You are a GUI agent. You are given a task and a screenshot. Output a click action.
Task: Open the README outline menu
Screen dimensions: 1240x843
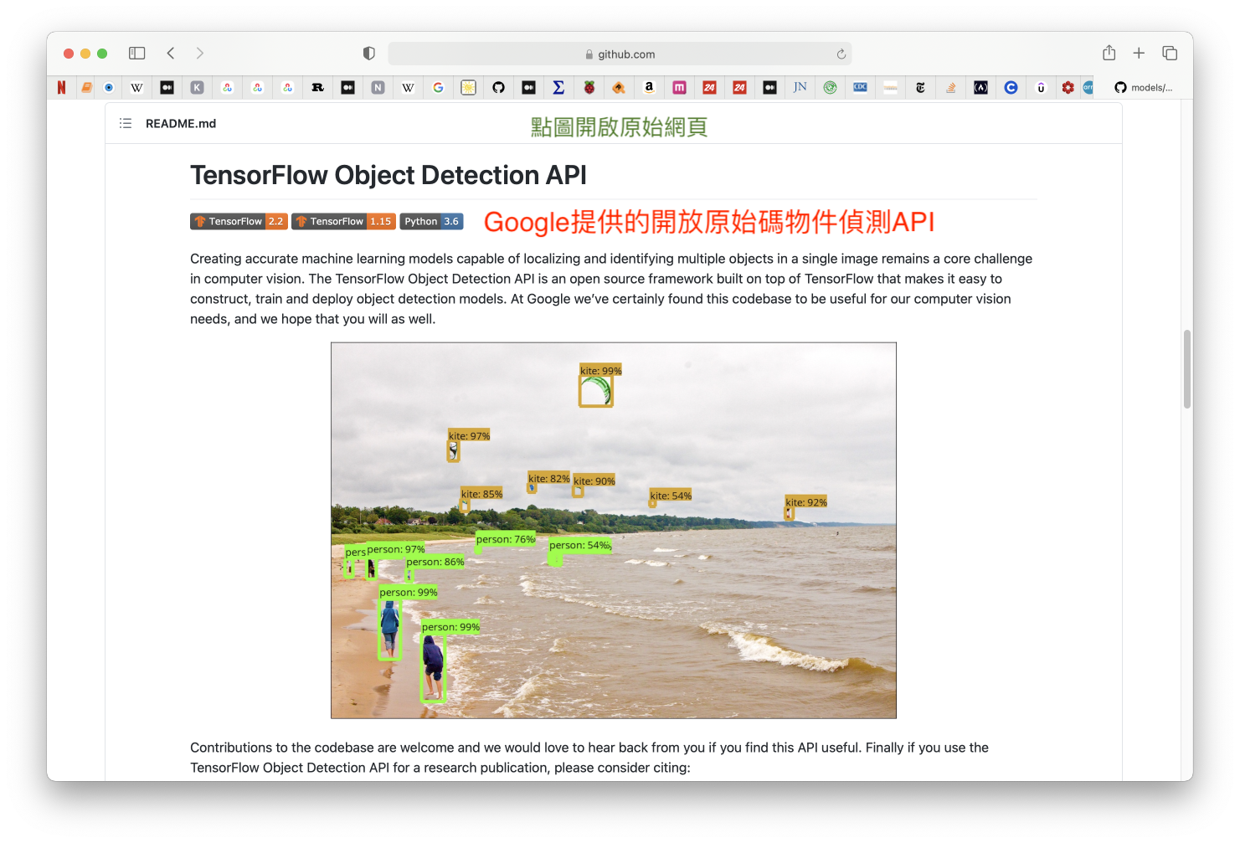click(126, 123)
